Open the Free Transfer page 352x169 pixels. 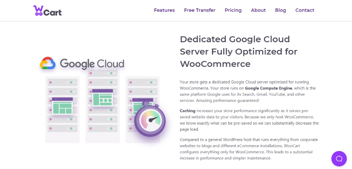click(x=200, y=10)
